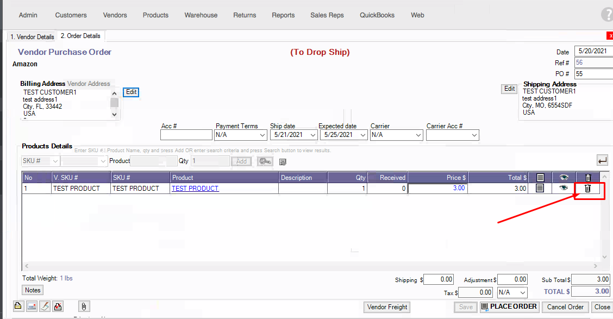Open the details list icon in the TEST PRODUCT row
This screenshot has height=319, width=613.
coord(540,189)
